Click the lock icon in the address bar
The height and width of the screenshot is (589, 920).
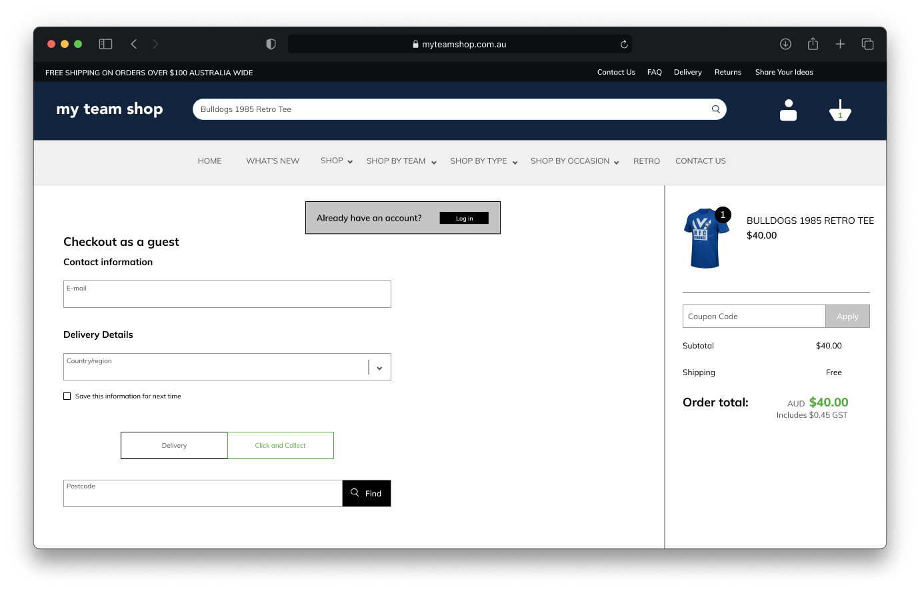click(415, 44)
